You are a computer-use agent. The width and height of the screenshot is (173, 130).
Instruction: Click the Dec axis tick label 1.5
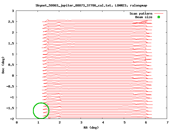11,43
